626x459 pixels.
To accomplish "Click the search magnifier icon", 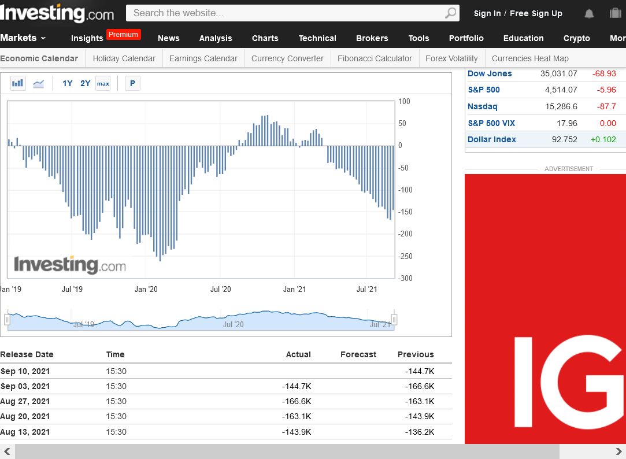I will point(450,13).
